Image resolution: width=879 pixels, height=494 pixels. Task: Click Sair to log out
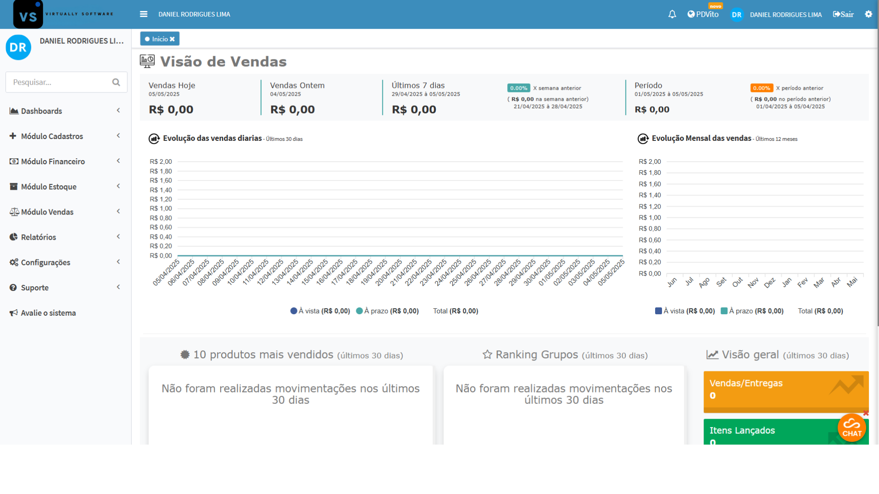tap(843, 14)
